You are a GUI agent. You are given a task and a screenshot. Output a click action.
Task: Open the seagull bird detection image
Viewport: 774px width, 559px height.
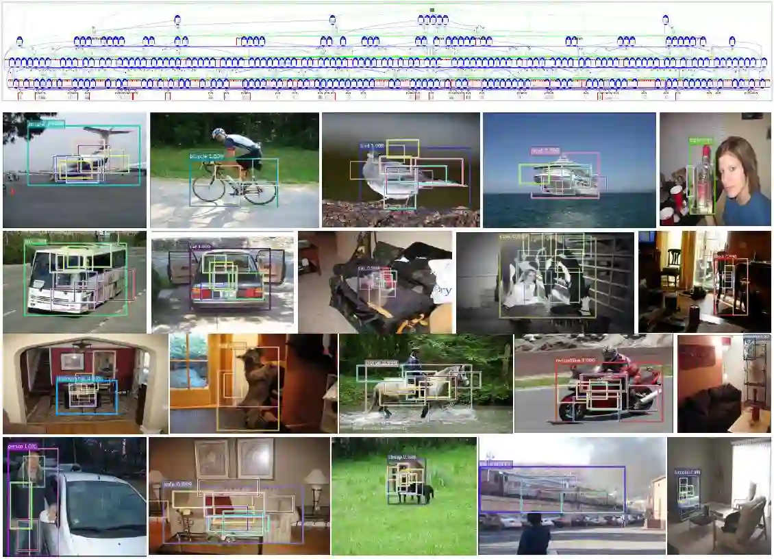(x=401, y=170)
